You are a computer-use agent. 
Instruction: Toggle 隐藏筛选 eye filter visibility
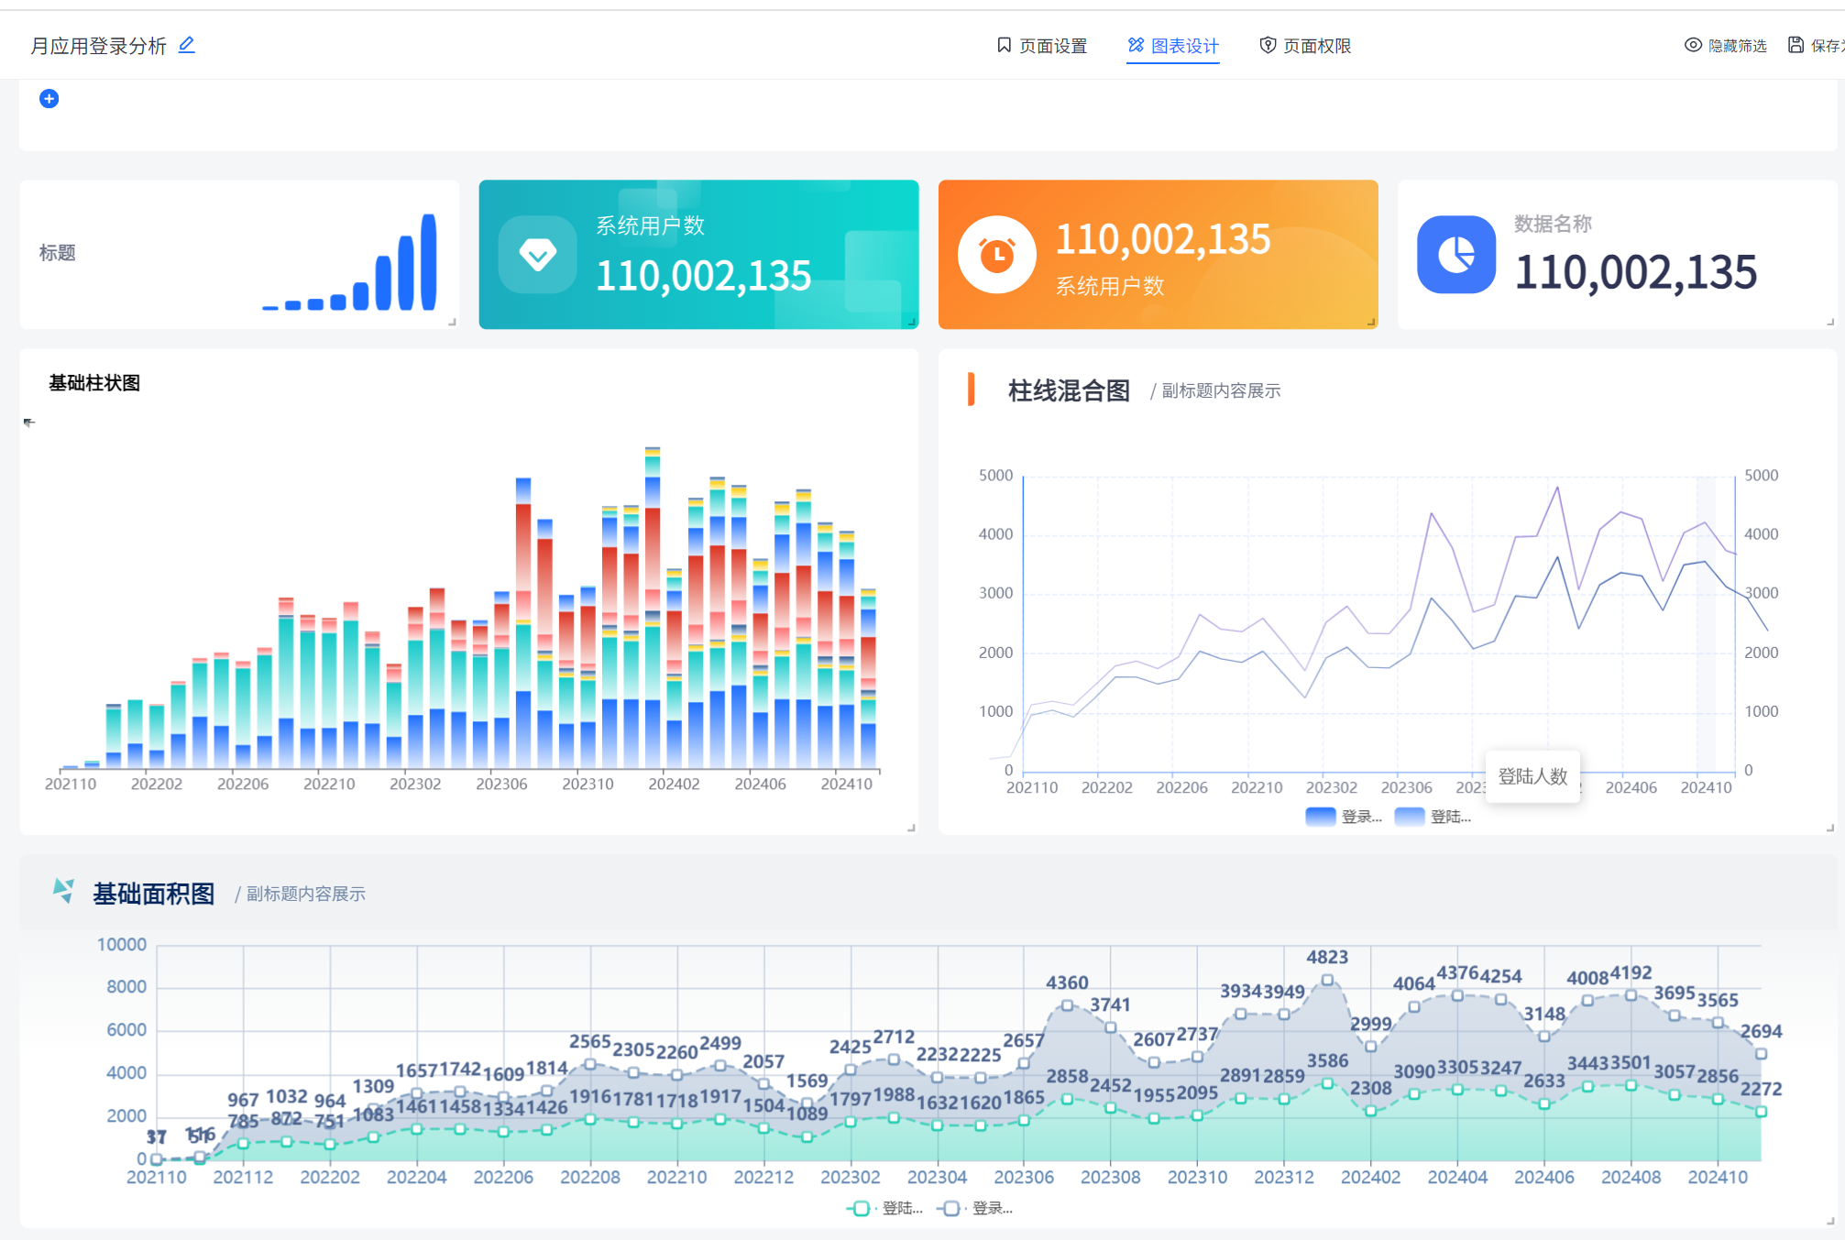point(1725,46)
